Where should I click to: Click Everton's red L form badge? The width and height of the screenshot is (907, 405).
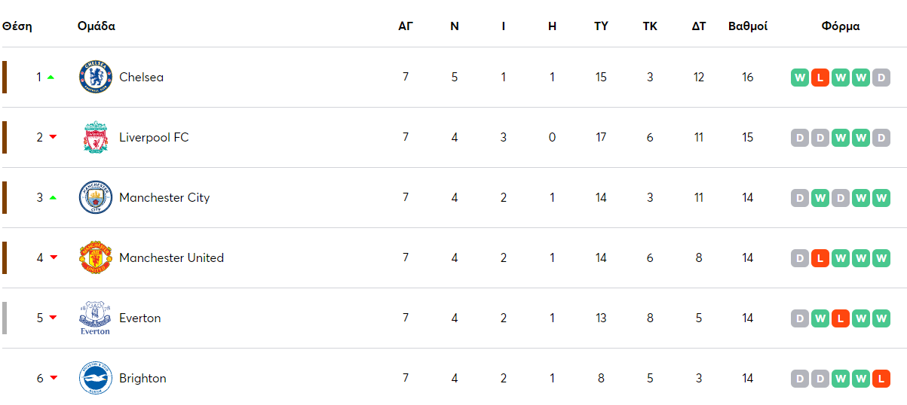[841, 318]
